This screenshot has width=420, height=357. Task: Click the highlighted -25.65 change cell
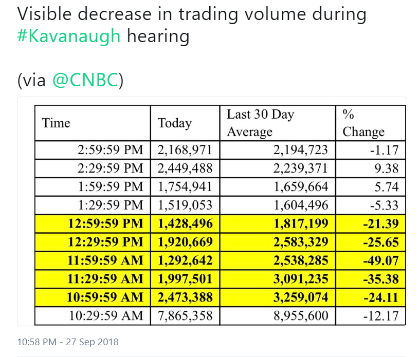tap(371, 242)
